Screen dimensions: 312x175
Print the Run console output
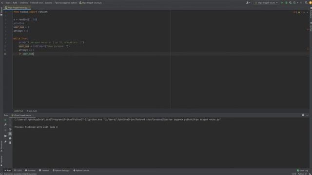(10, 138)
